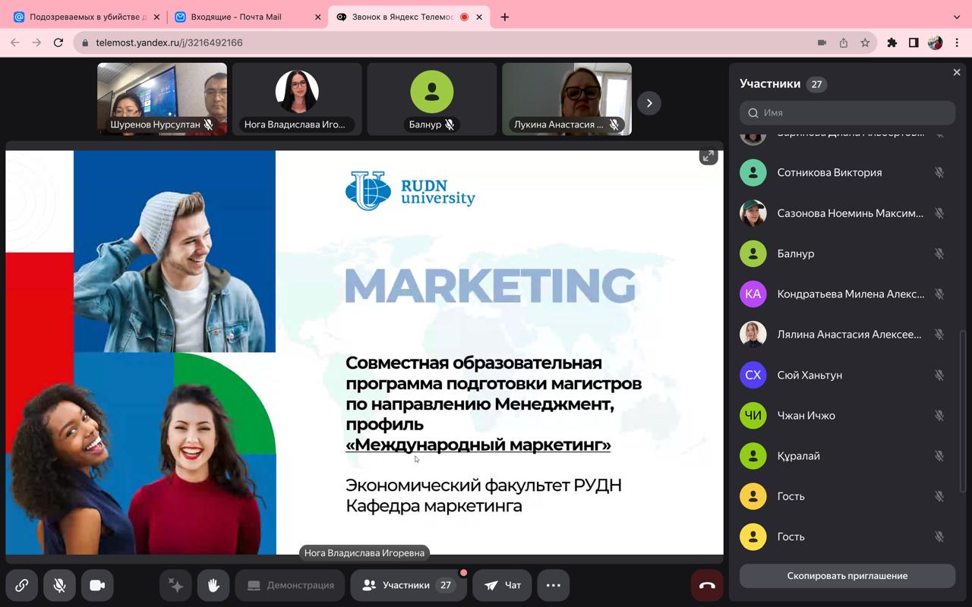Switch to the Подозреваемых в убийстве tab
The image size is (972, 607).
tap(84, 17)
